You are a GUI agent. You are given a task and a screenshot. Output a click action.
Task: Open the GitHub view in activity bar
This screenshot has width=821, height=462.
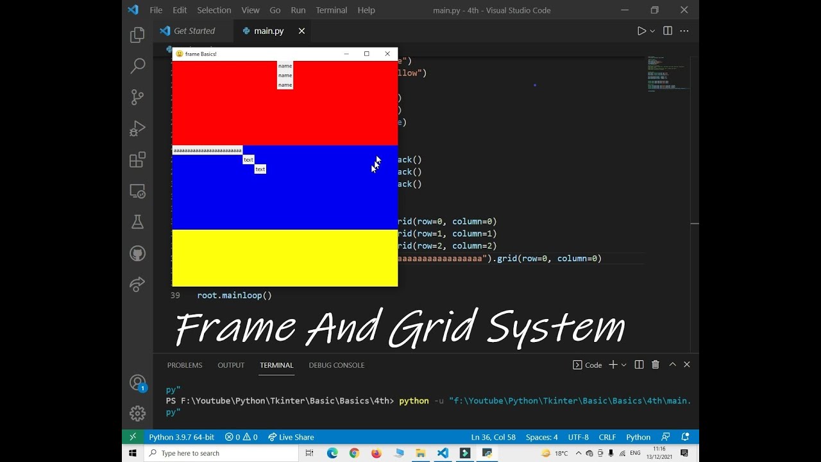[137, 253]
